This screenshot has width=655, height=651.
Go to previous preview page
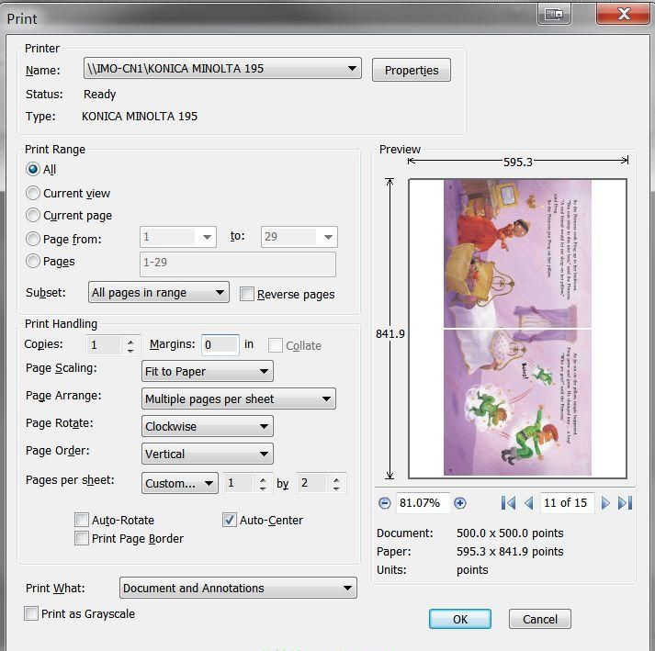coord(529,503)
